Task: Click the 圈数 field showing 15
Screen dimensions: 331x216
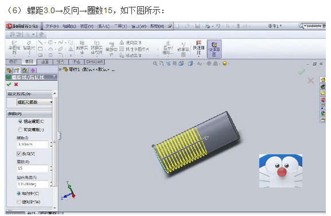Action: 33,168
